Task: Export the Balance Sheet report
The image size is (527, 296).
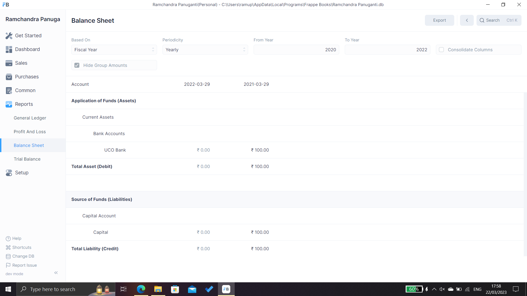Action: (x=439, y=20)
